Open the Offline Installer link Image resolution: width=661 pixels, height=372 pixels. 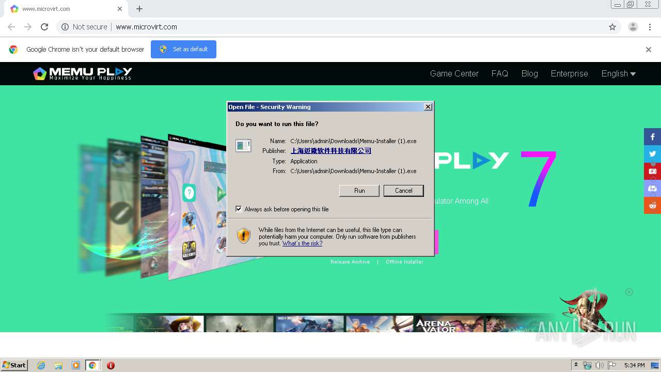[x=404, y=262]
